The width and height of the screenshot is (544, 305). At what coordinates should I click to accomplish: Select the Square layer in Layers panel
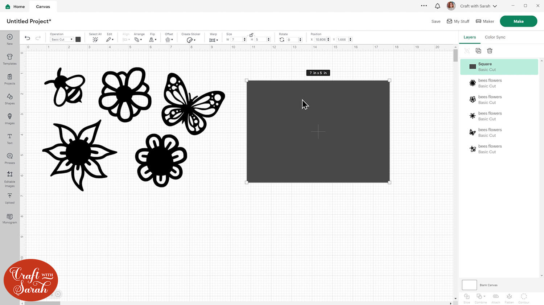499,67
